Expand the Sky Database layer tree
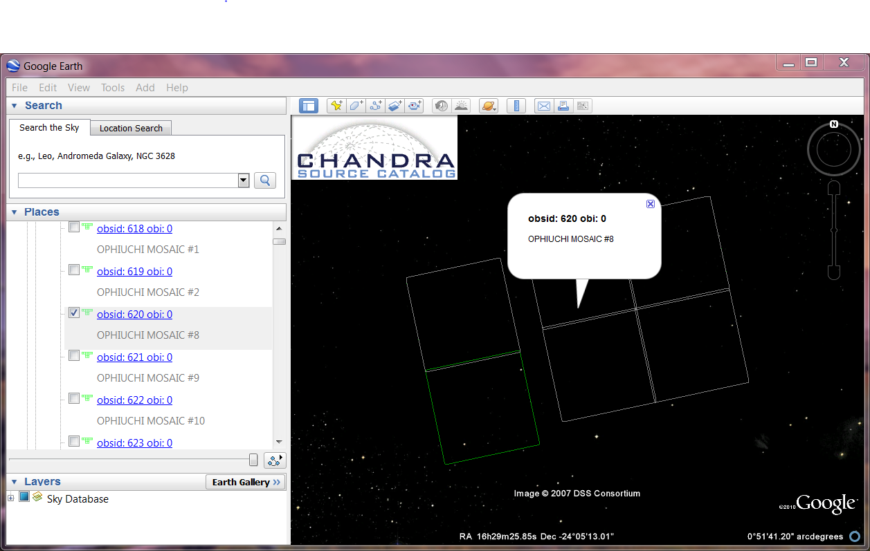870x551 pixels. (x=11, y=498)
